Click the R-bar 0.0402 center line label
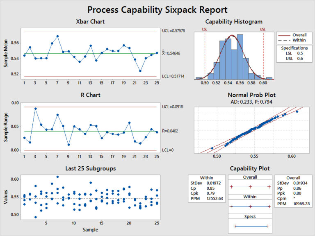Image resolution: width=315 pixels, height=236 pixels. point(170,131)
